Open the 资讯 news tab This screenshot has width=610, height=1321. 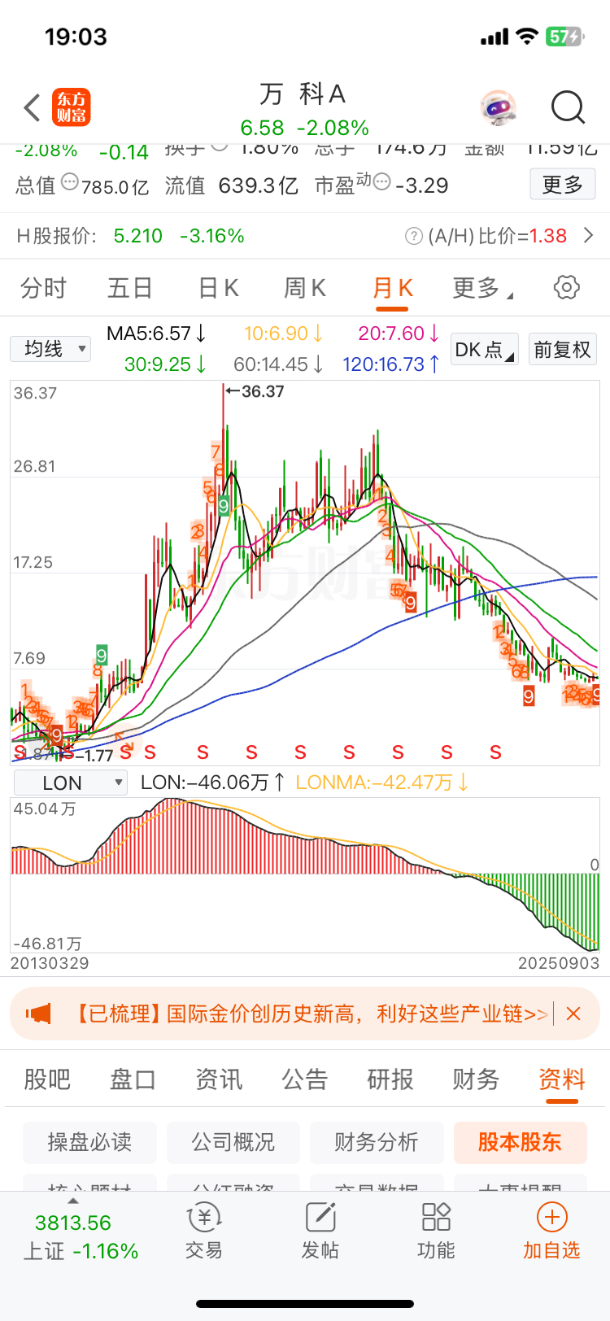[219, 1079]
